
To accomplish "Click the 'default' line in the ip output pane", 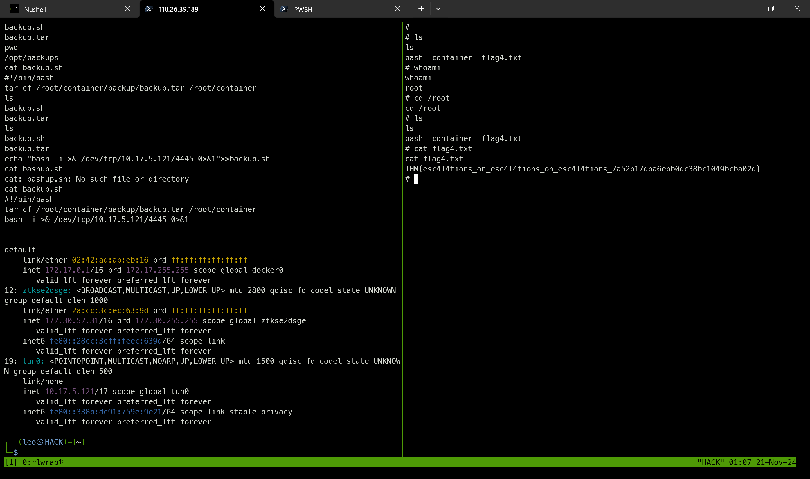I will (x=20, y=250).
